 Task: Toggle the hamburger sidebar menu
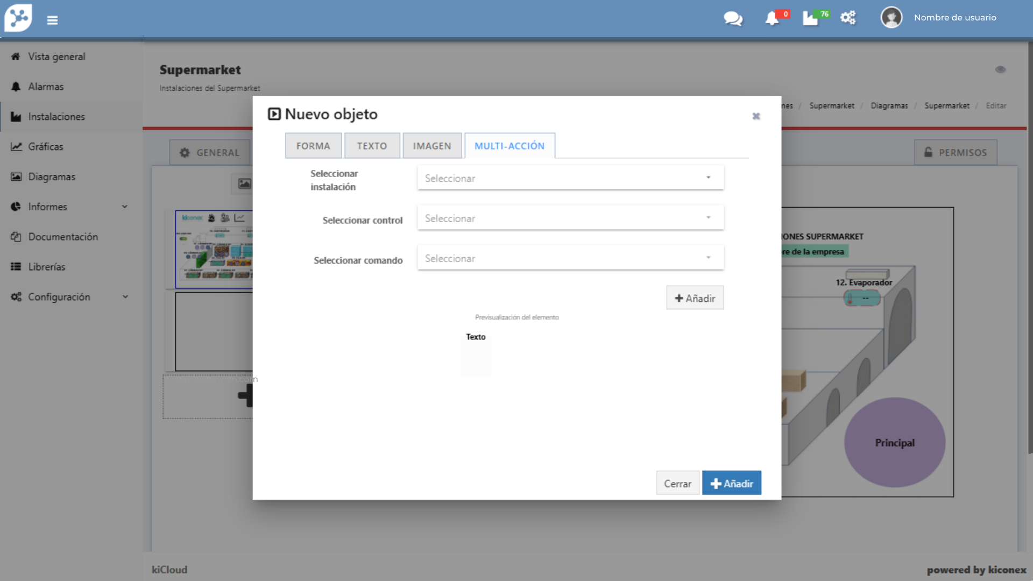52,20
